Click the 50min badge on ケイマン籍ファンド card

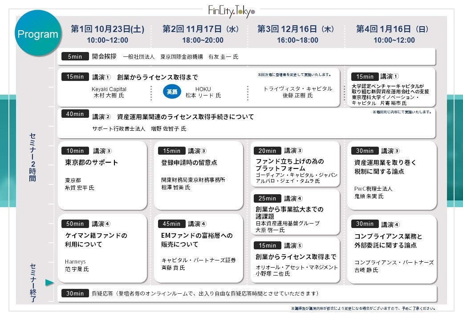[75, 224]
